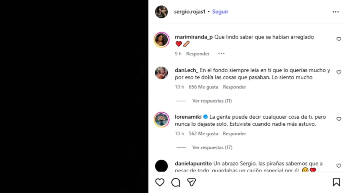Reply to dani.ech_ with Responder
This screenshot has height=193, width=344.
tap(234, 87)
